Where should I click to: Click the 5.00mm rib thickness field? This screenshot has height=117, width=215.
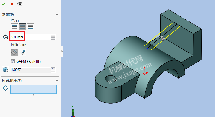pos(31,37)
